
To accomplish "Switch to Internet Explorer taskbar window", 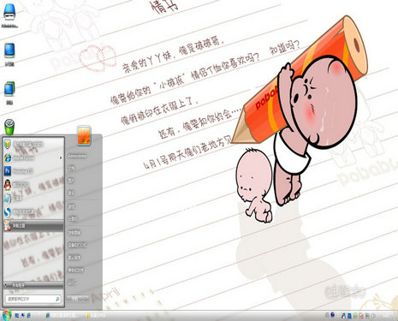I will 62,315.
